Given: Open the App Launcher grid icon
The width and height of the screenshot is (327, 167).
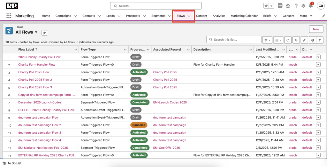Looking at the screenshot, I should (x=9, y=16).
